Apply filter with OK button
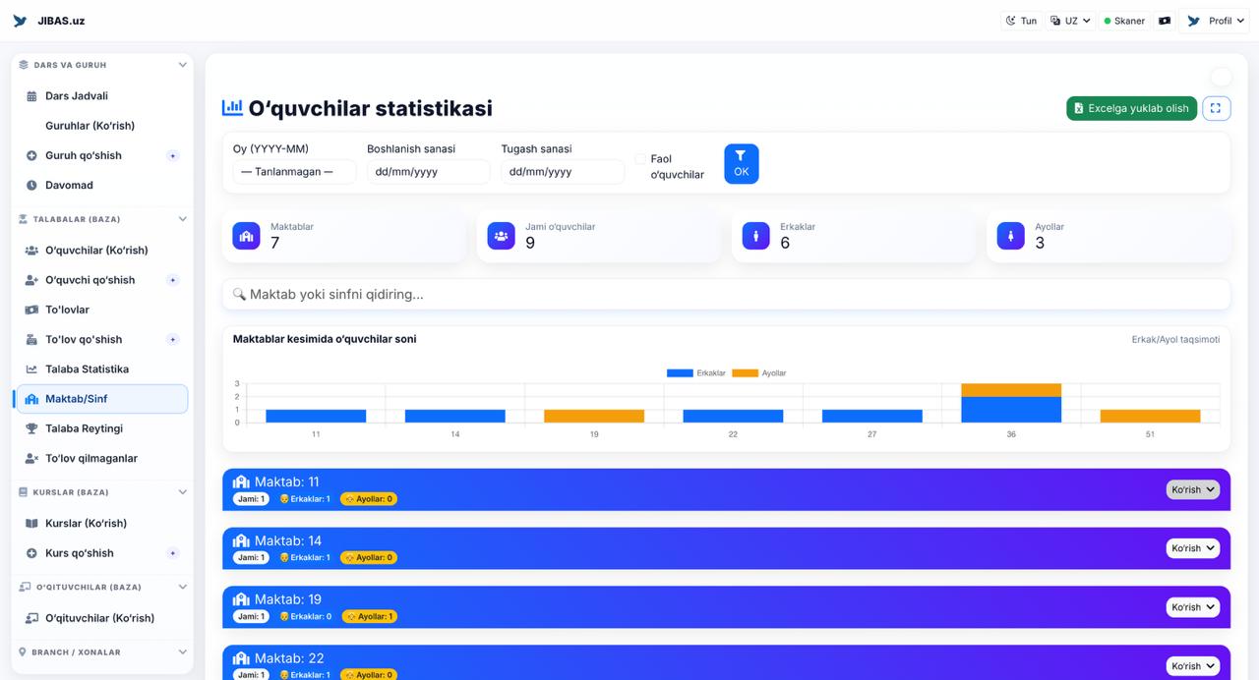 (741, 163)
